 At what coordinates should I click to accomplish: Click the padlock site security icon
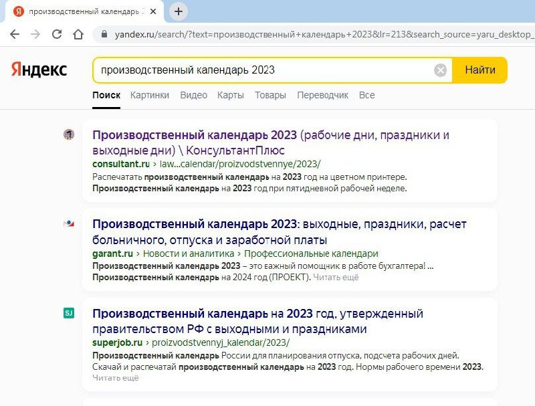click(x=104, y=34)
